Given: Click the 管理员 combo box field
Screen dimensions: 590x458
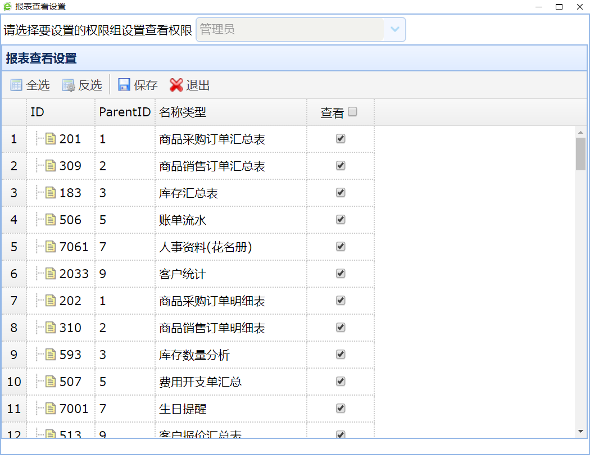Looking at the screenshot, I should [289, 29].
